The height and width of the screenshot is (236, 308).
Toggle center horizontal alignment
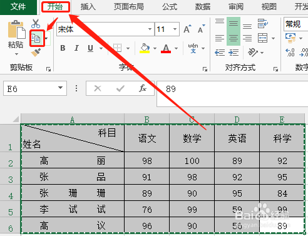click(234, 38)
